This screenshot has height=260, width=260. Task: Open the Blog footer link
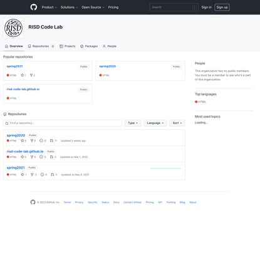coord(182,202)
